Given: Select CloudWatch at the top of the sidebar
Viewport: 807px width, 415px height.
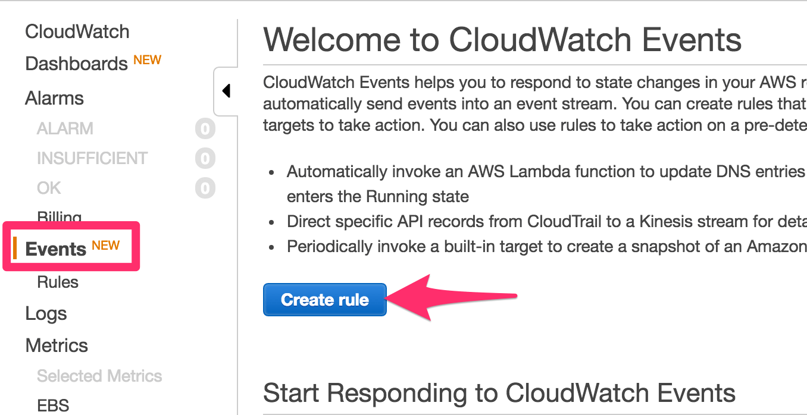Looking at the screenshot, I should tap(77, 32).
